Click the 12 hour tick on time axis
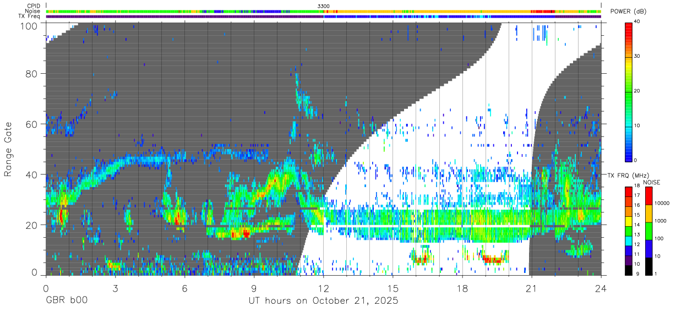 323,288
